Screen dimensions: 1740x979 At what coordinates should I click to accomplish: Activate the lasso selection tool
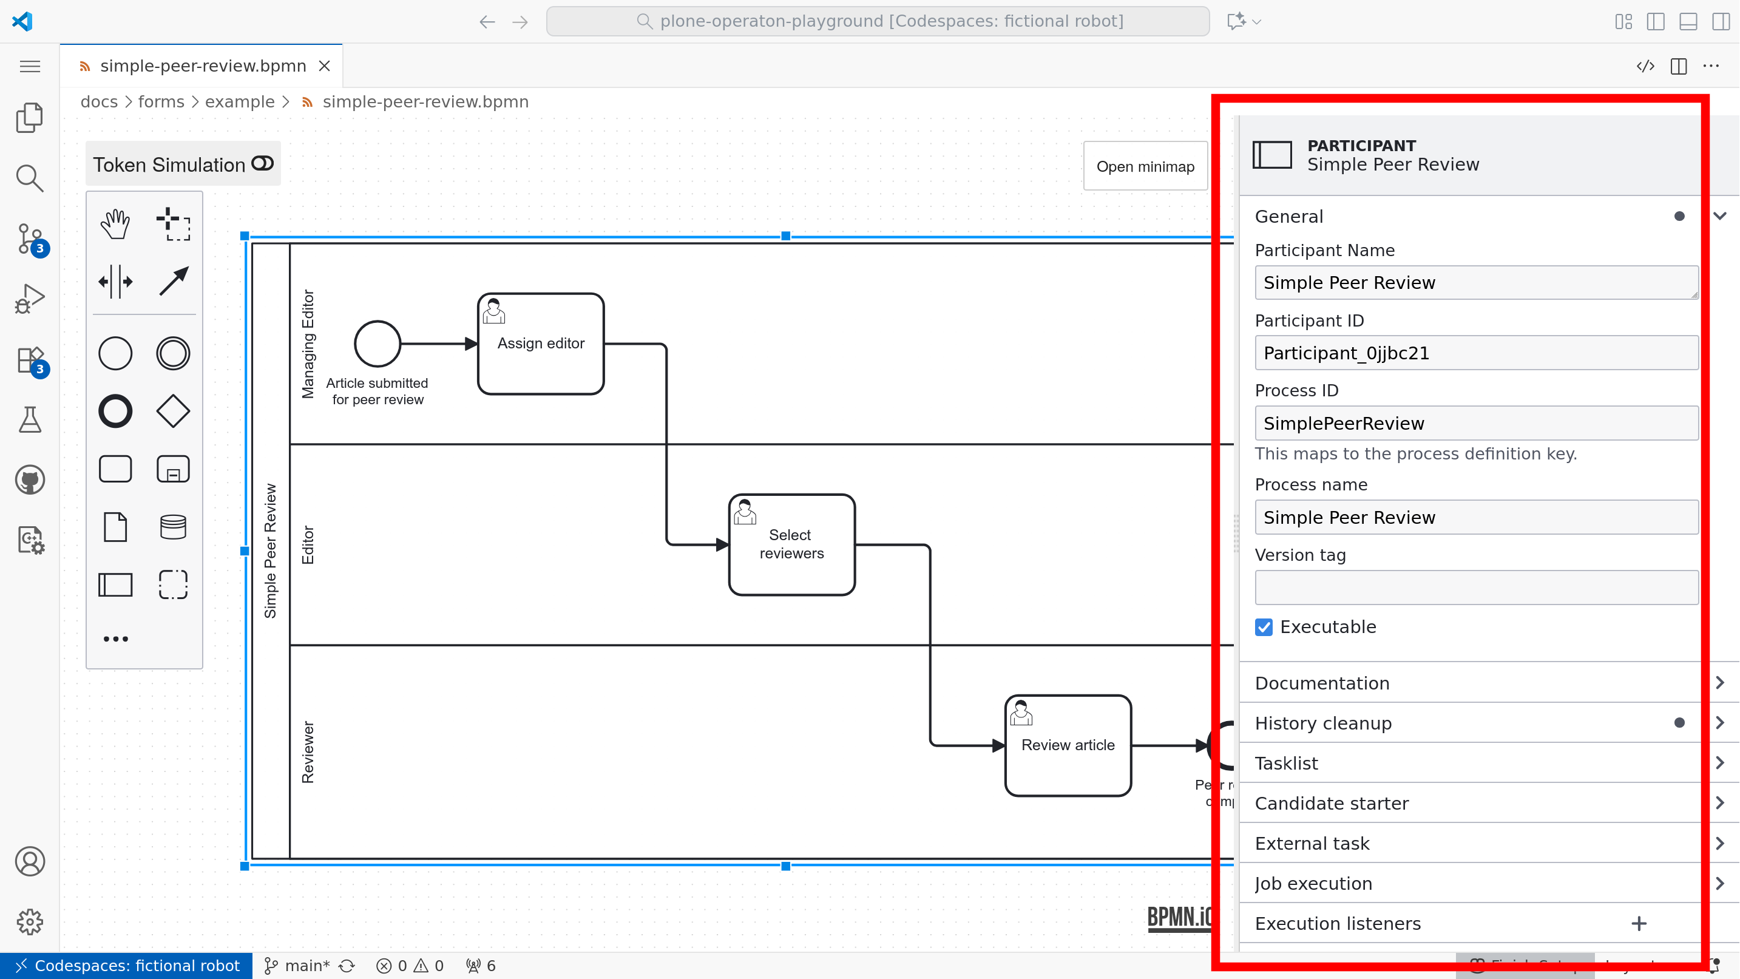pyautogui.click(x=173, y=223)
